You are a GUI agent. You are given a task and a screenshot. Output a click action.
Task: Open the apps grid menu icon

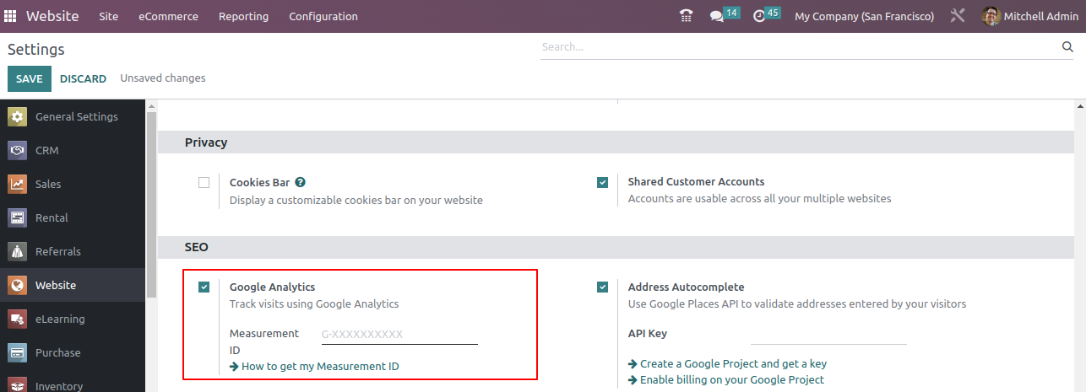(10, 16)
